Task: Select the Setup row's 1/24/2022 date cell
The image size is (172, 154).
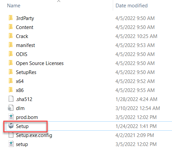Action: [136, 126]
